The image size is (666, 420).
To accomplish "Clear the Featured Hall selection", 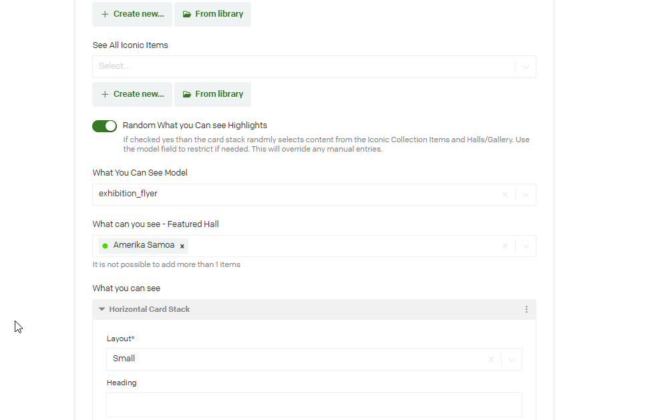I will pyautogui.click(x=505, y=246).
